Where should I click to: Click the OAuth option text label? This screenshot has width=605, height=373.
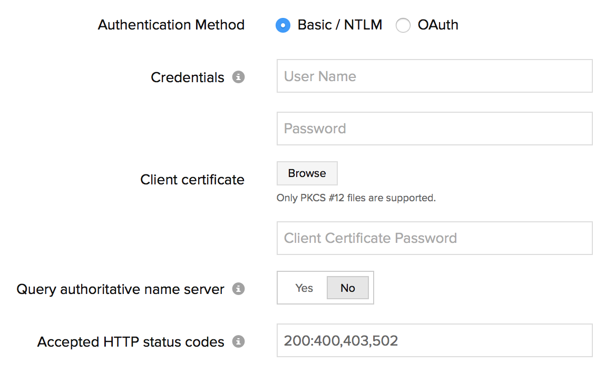click(x=438, y=25)
